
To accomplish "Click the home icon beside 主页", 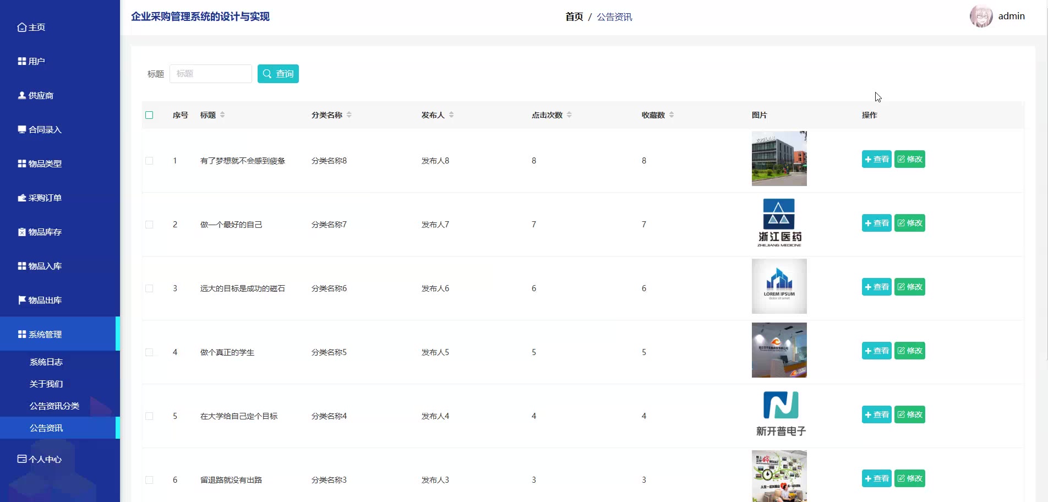I will coord(22,28).
